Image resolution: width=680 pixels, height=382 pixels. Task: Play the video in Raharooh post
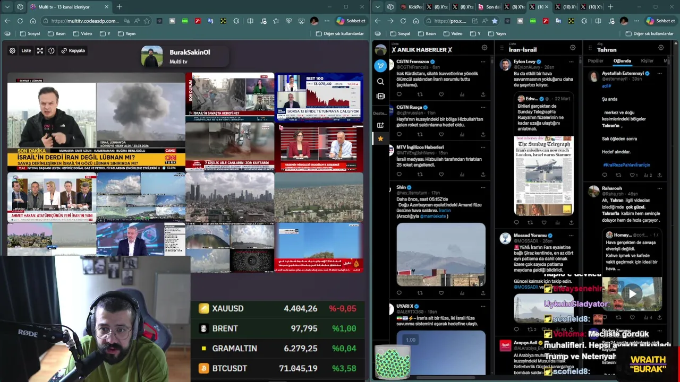632,293
